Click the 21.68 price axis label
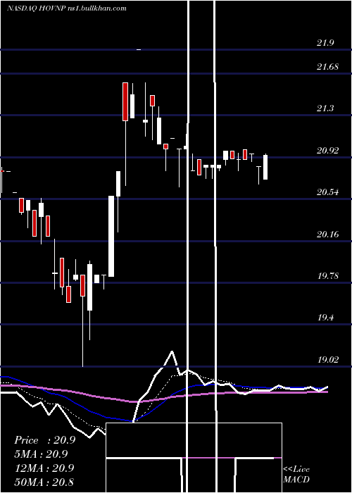 pyautogui.click(x=328, y=67)
